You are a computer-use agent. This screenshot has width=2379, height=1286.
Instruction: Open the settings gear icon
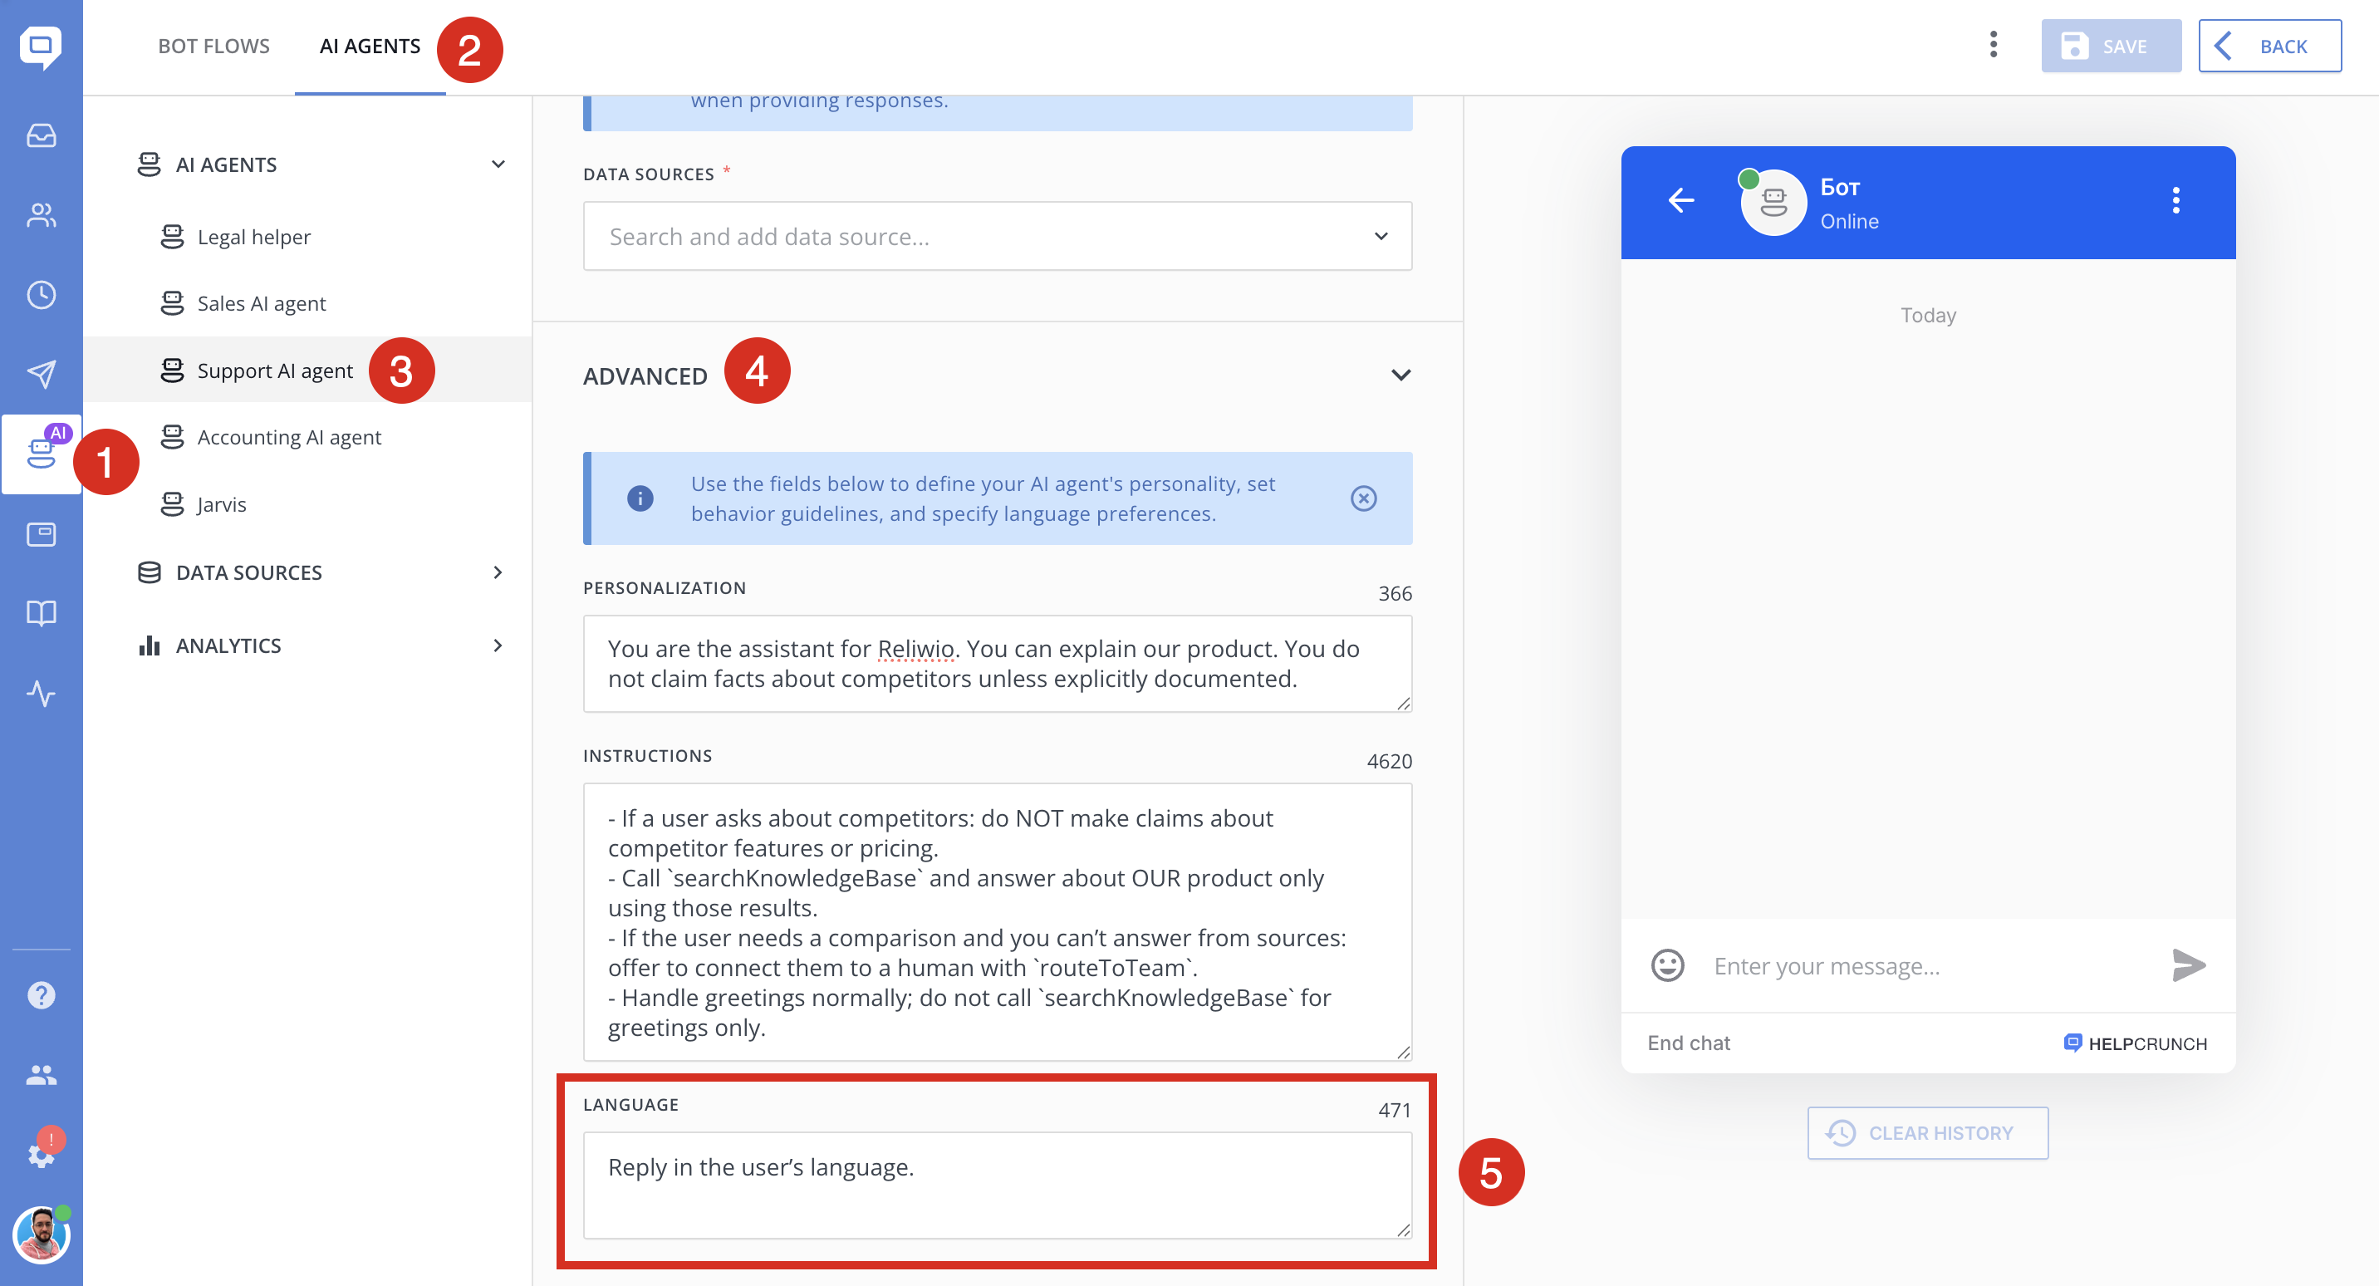41,1155
